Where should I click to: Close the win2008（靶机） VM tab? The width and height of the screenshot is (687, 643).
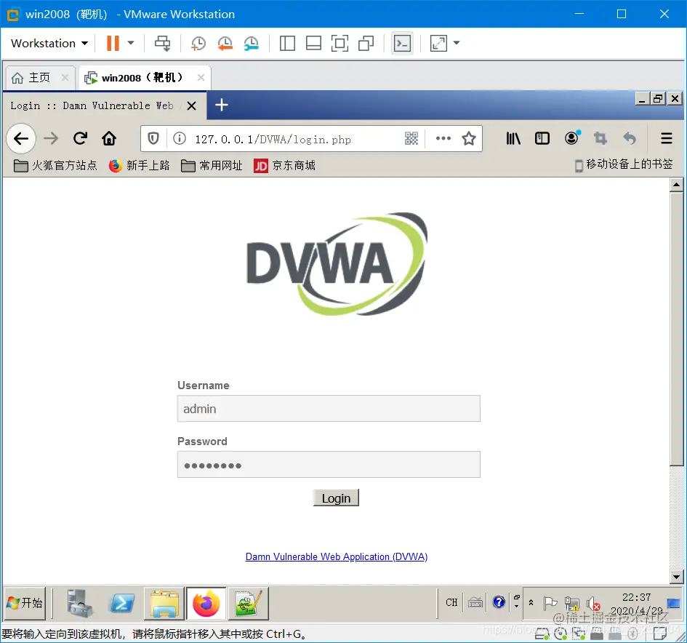tap(201, 78)
